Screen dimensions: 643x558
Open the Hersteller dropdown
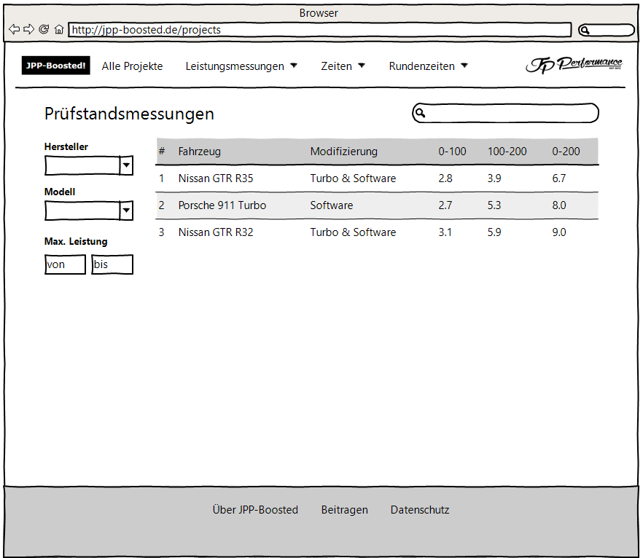click(88, 165)
